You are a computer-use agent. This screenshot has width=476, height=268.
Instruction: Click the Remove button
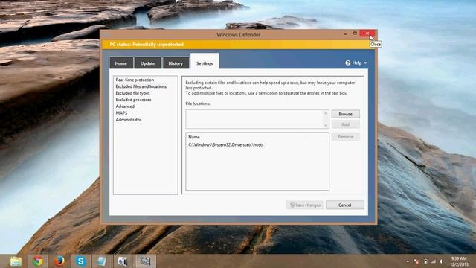point(345,137)
